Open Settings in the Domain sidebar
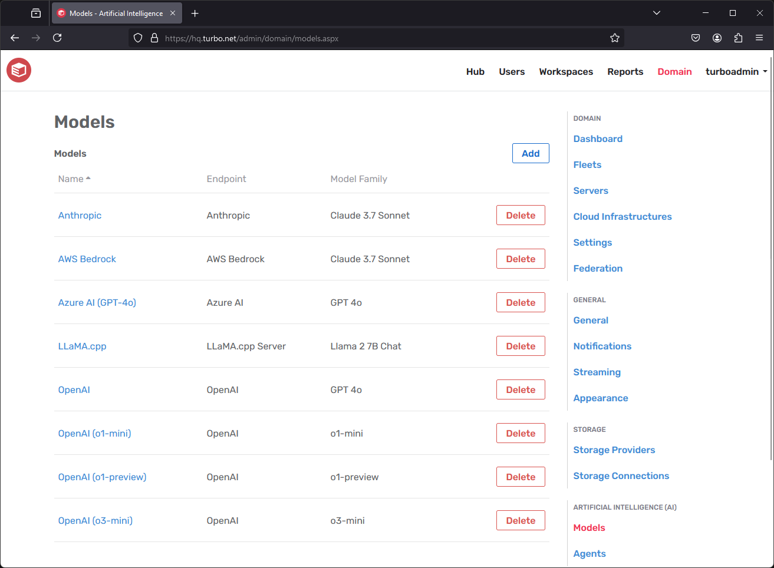 coord(592,243)
